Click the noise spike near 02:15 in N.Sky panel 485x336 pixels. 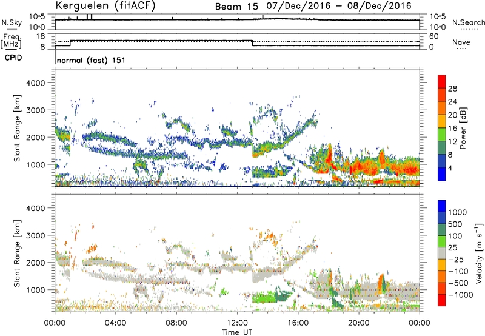(87, 17)
